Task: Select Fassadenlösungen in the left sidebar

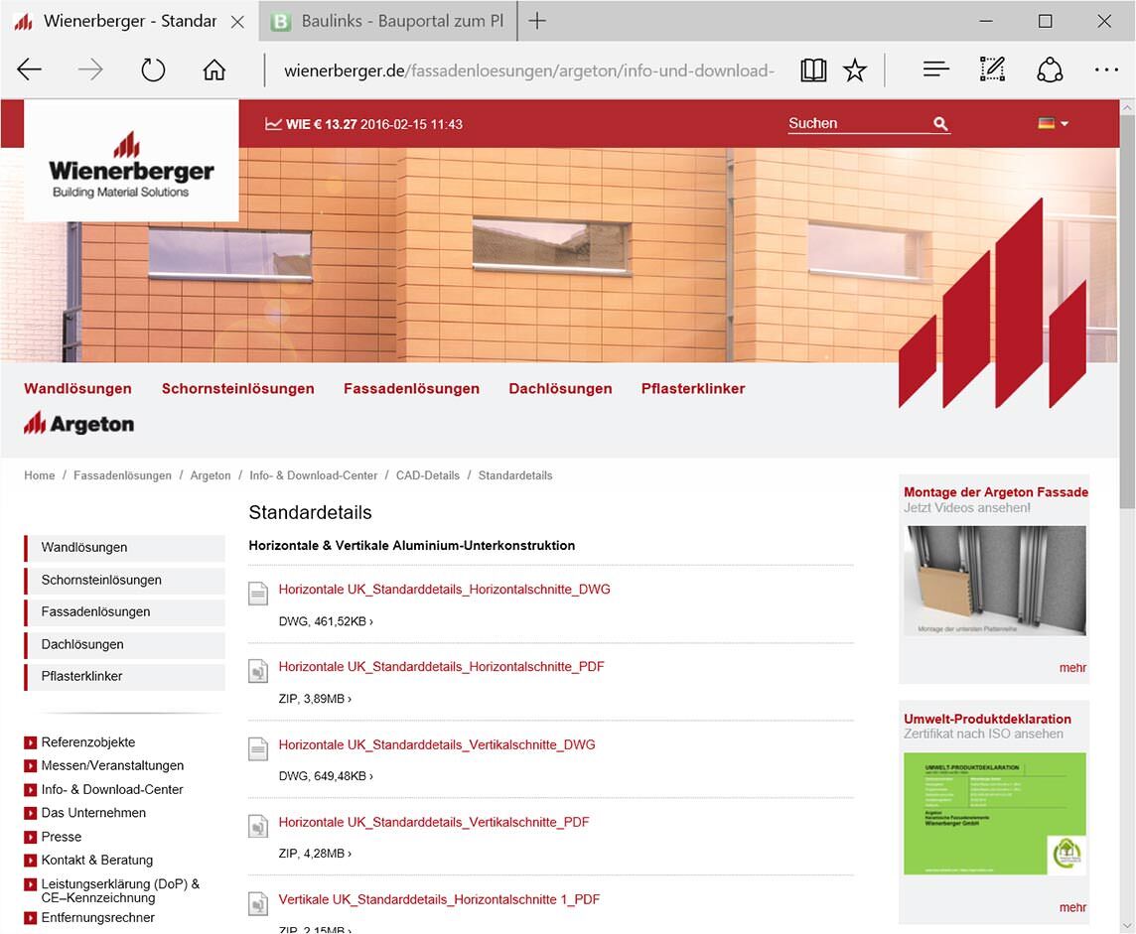Action: pyautogui.click(x=124, y=612)
